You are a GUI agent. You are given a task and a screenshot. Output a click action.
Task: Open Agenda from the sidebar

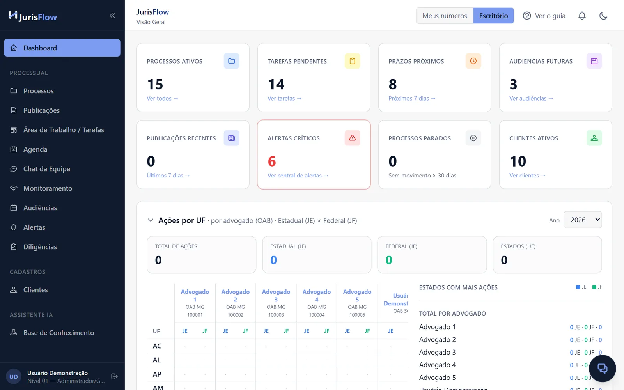click(62, 149)
